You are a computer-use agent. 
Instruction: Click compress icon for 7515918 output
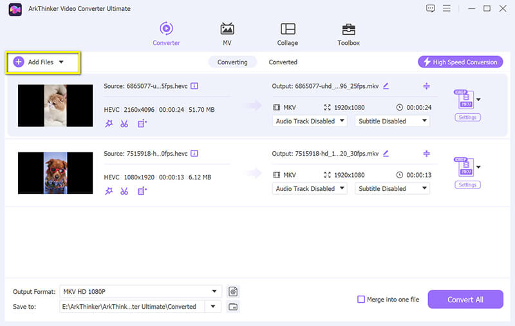click(x=426, y=154)
